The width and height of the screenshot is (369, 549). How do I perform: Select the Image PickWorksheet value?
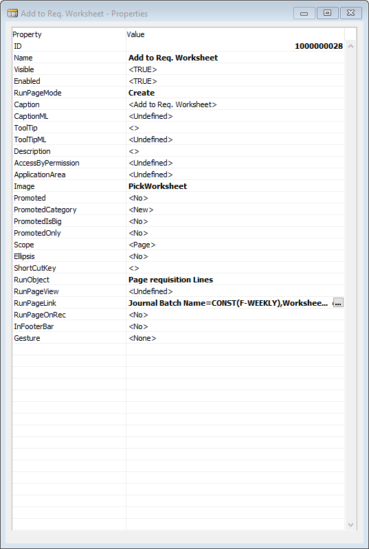(158, 186)
